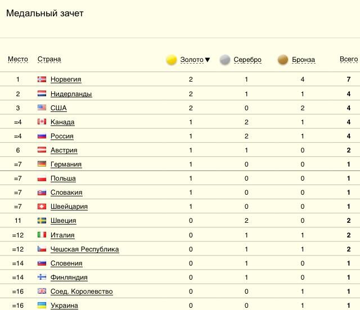Screen dimensions: 360x310
Task: Click the Netherlands flag icon
Action: tap(42, 93)
